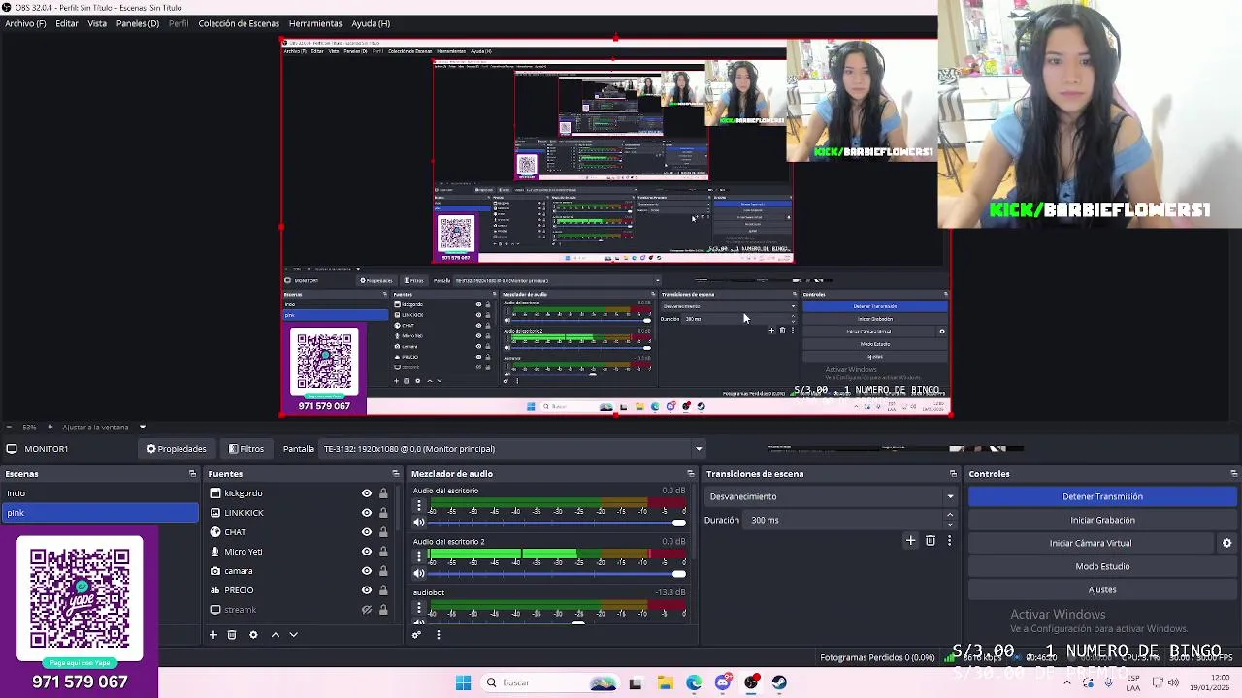Open the Ayuda menu
This screenshot has height=698, width=1242.
click(371, 23)
